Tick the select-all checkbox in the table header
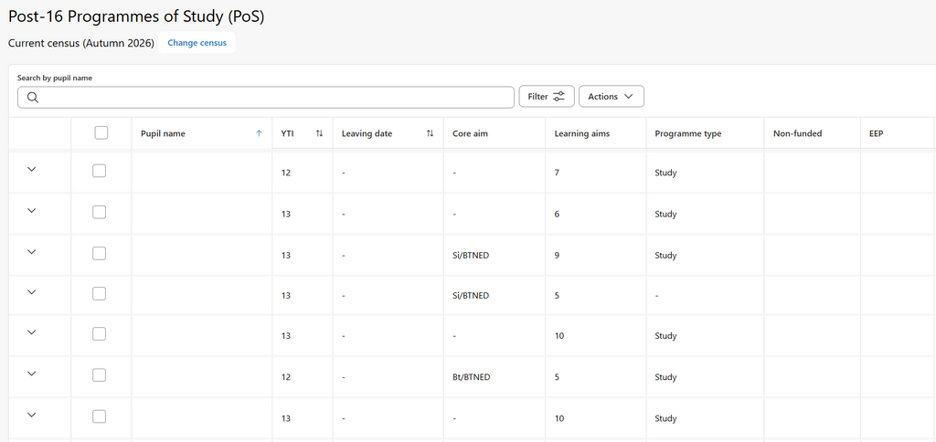Screen dimensions: 936x442 [101, 133]
